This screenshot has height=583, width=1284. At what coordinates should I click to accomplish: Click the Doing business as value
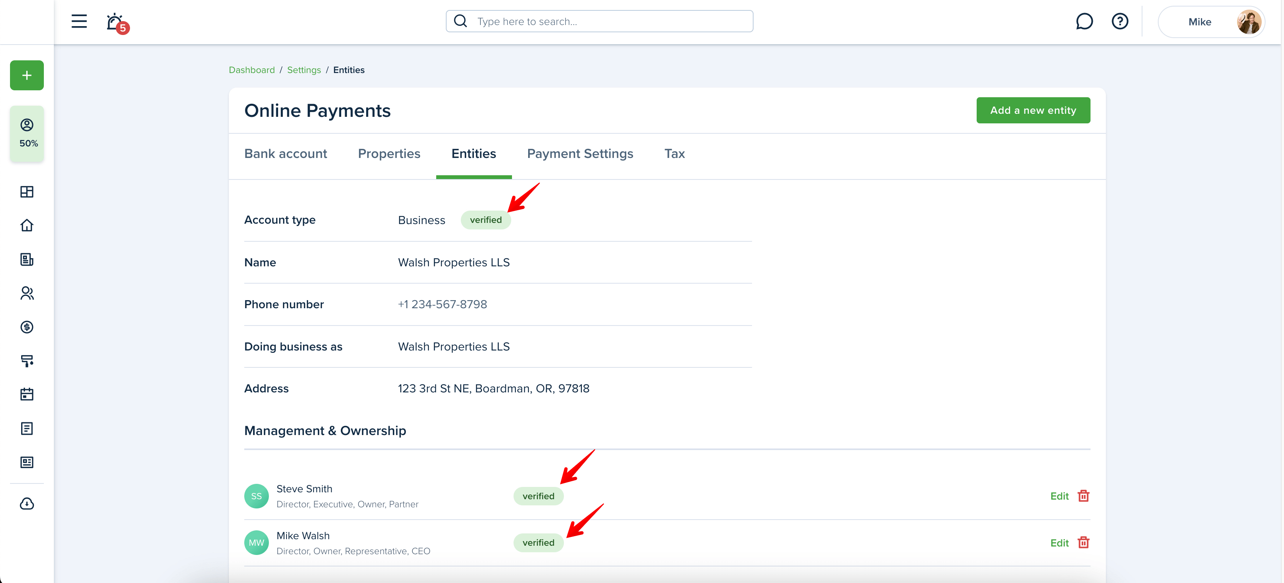[454, 347]
